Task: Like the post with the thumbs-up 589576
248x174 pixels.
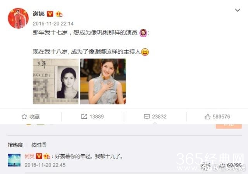Action: click(217, 116)
